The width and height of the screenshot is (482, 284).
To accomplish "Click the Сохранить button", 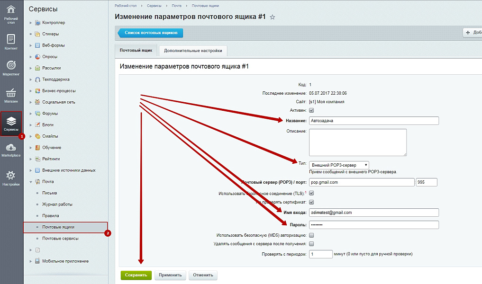I will 136,275.
